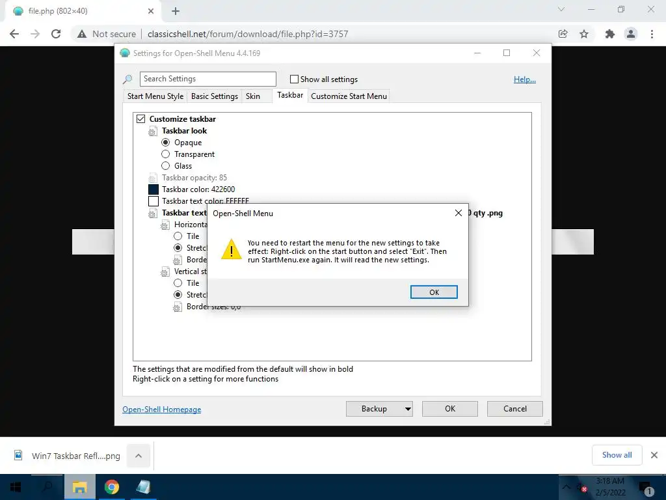Choose Stretch under Vertical stretching
The width and height of the screenshot is (666, 500).
tap(178, 295)
